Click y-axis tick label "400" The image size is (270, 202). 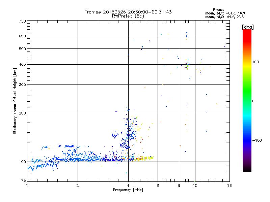coord(22,65)
